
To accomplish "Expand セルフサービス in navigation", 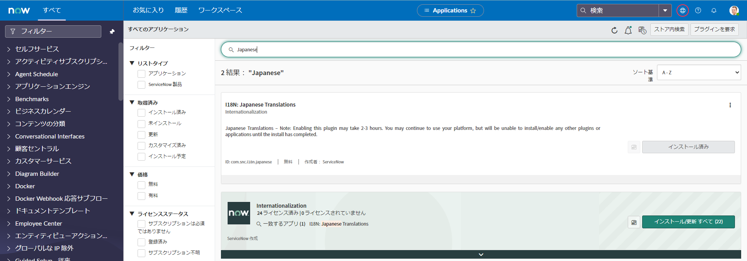I will click(x=9, y=49).
